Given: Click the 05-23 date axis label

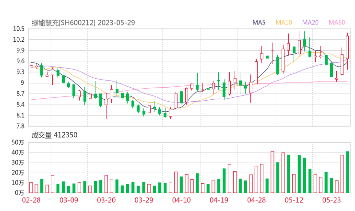Looking at the screenshot, I should point(331,200).
